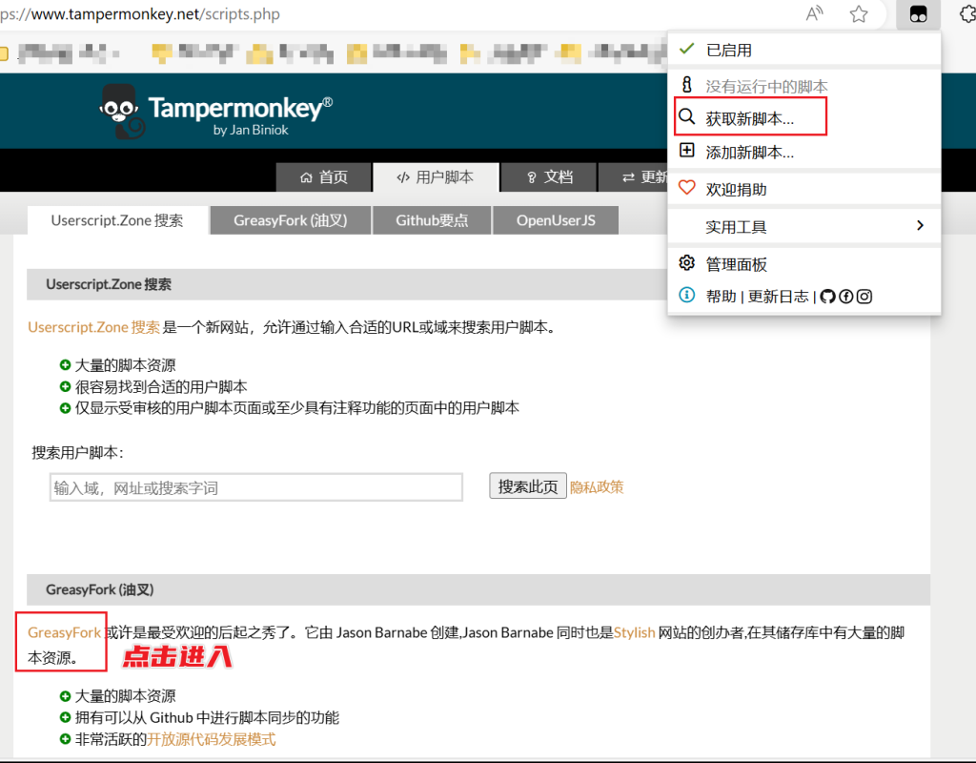Click the browser's Extensions puzzle icon
Image resolution: width=976 pixels, height=763 pixels.
click(965, 14)
